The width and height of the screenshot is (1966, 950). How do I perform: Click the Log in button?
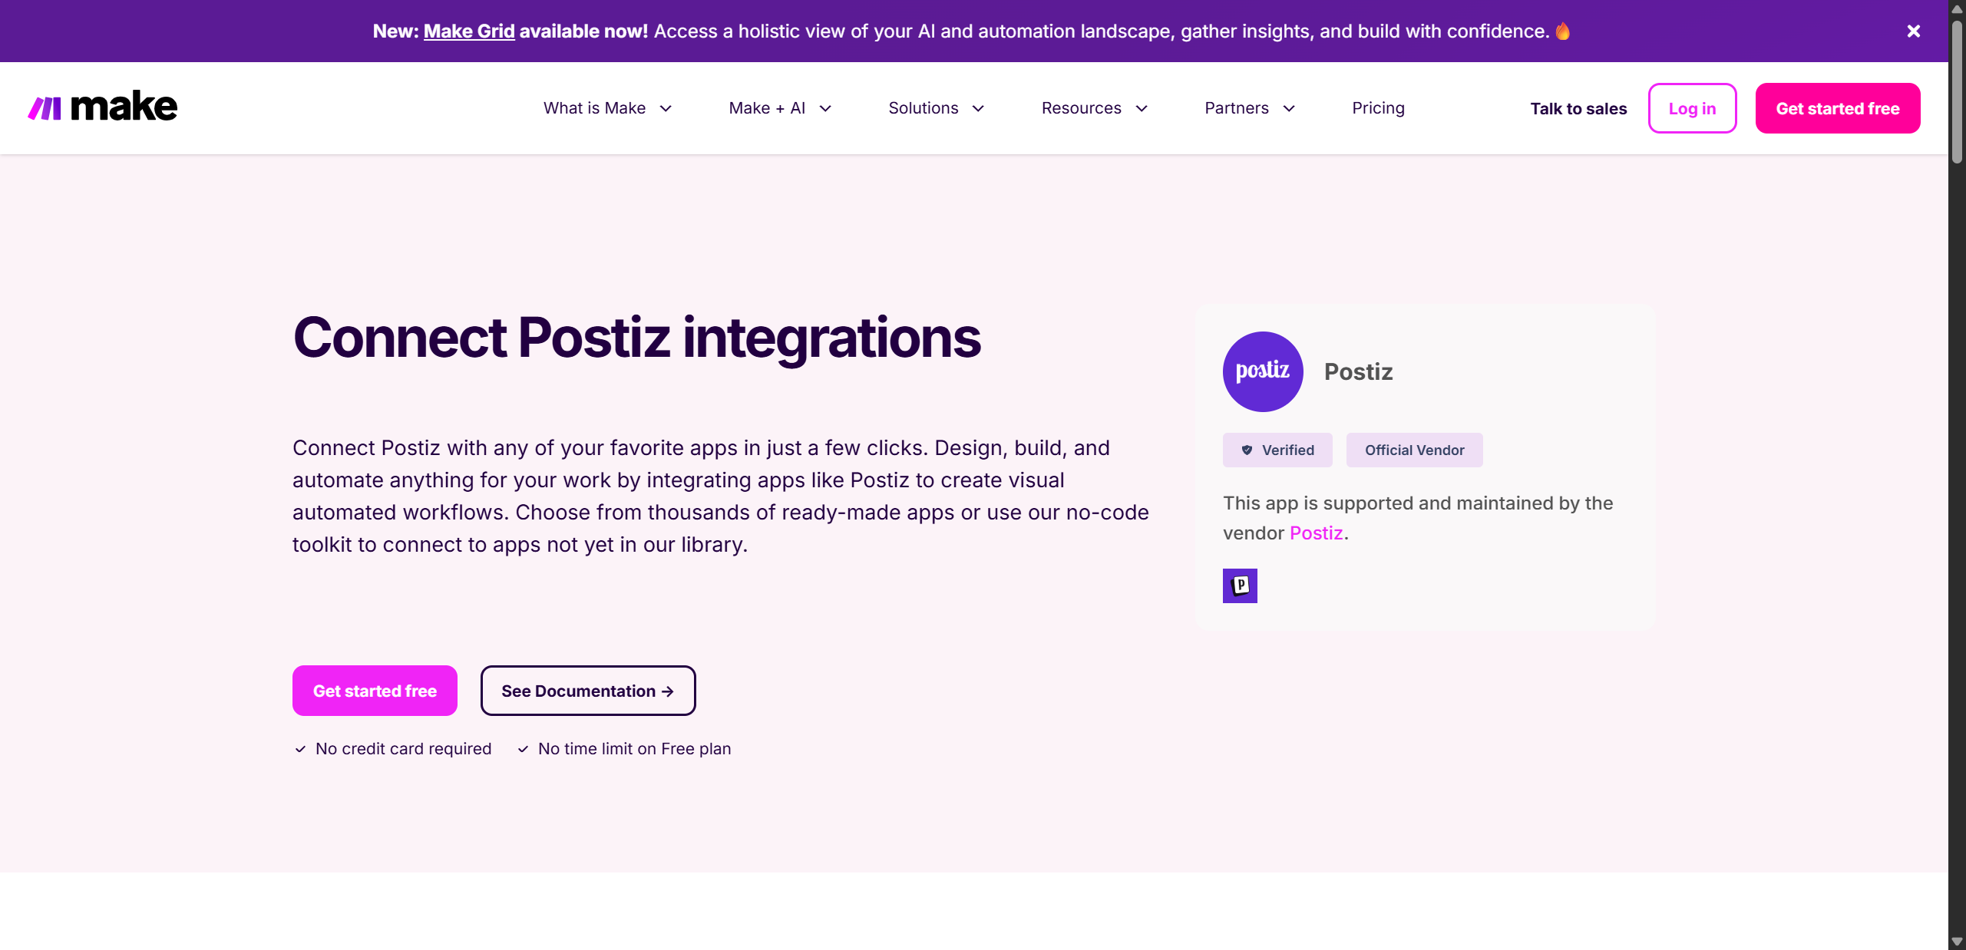point(1692,108)
